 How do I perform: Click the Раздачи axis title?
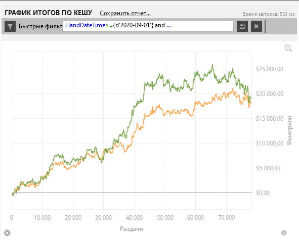pyautogui.click(x=132, y=229)
